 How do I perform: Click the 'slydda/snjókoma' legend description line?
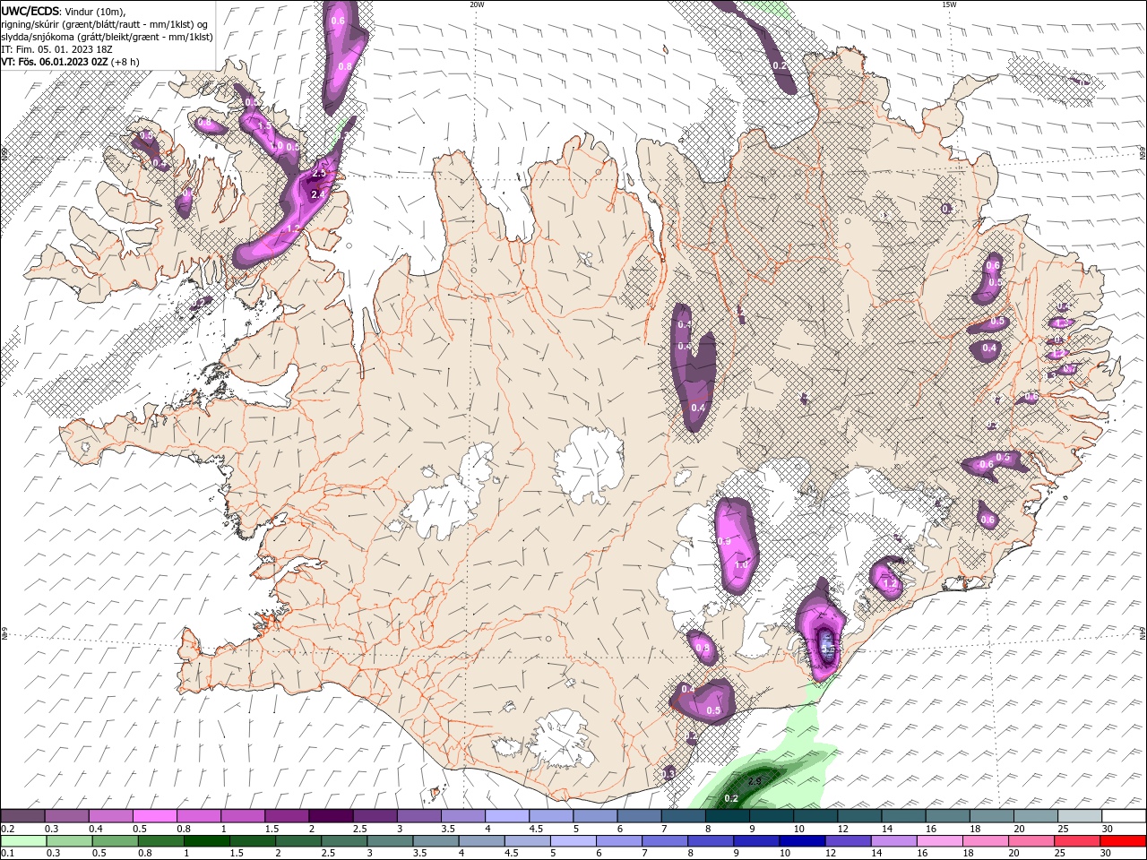tap(107, 37)
